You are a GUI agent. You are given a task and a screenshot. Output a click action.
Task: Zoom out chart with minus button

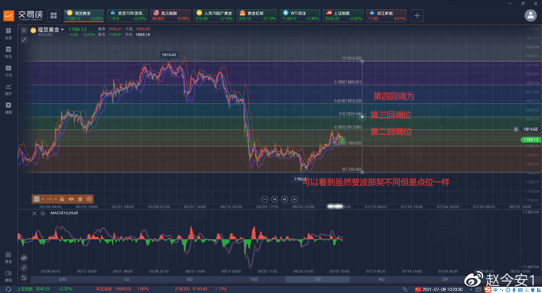(265, 199)
